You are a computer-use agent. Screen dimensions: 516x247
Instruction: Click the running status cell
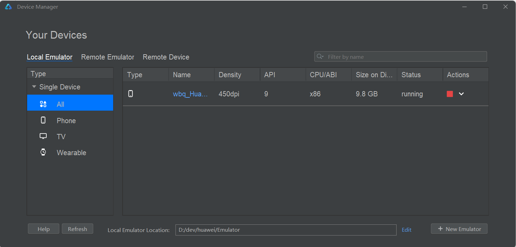(x=412, y=94)
